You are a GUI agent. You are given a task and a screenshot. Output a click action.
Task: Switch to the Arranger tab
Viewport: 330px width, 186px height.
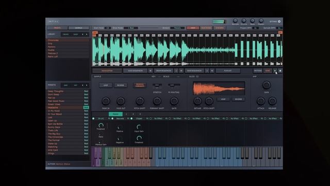(107, 71)
